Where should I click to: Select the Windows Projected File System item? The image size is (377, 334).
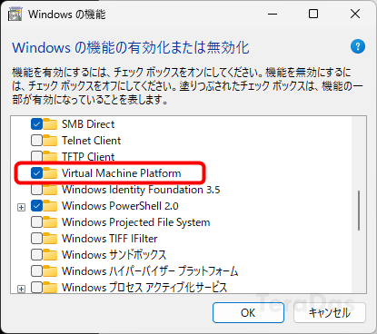pyautogui.click(x=135, y=222)
